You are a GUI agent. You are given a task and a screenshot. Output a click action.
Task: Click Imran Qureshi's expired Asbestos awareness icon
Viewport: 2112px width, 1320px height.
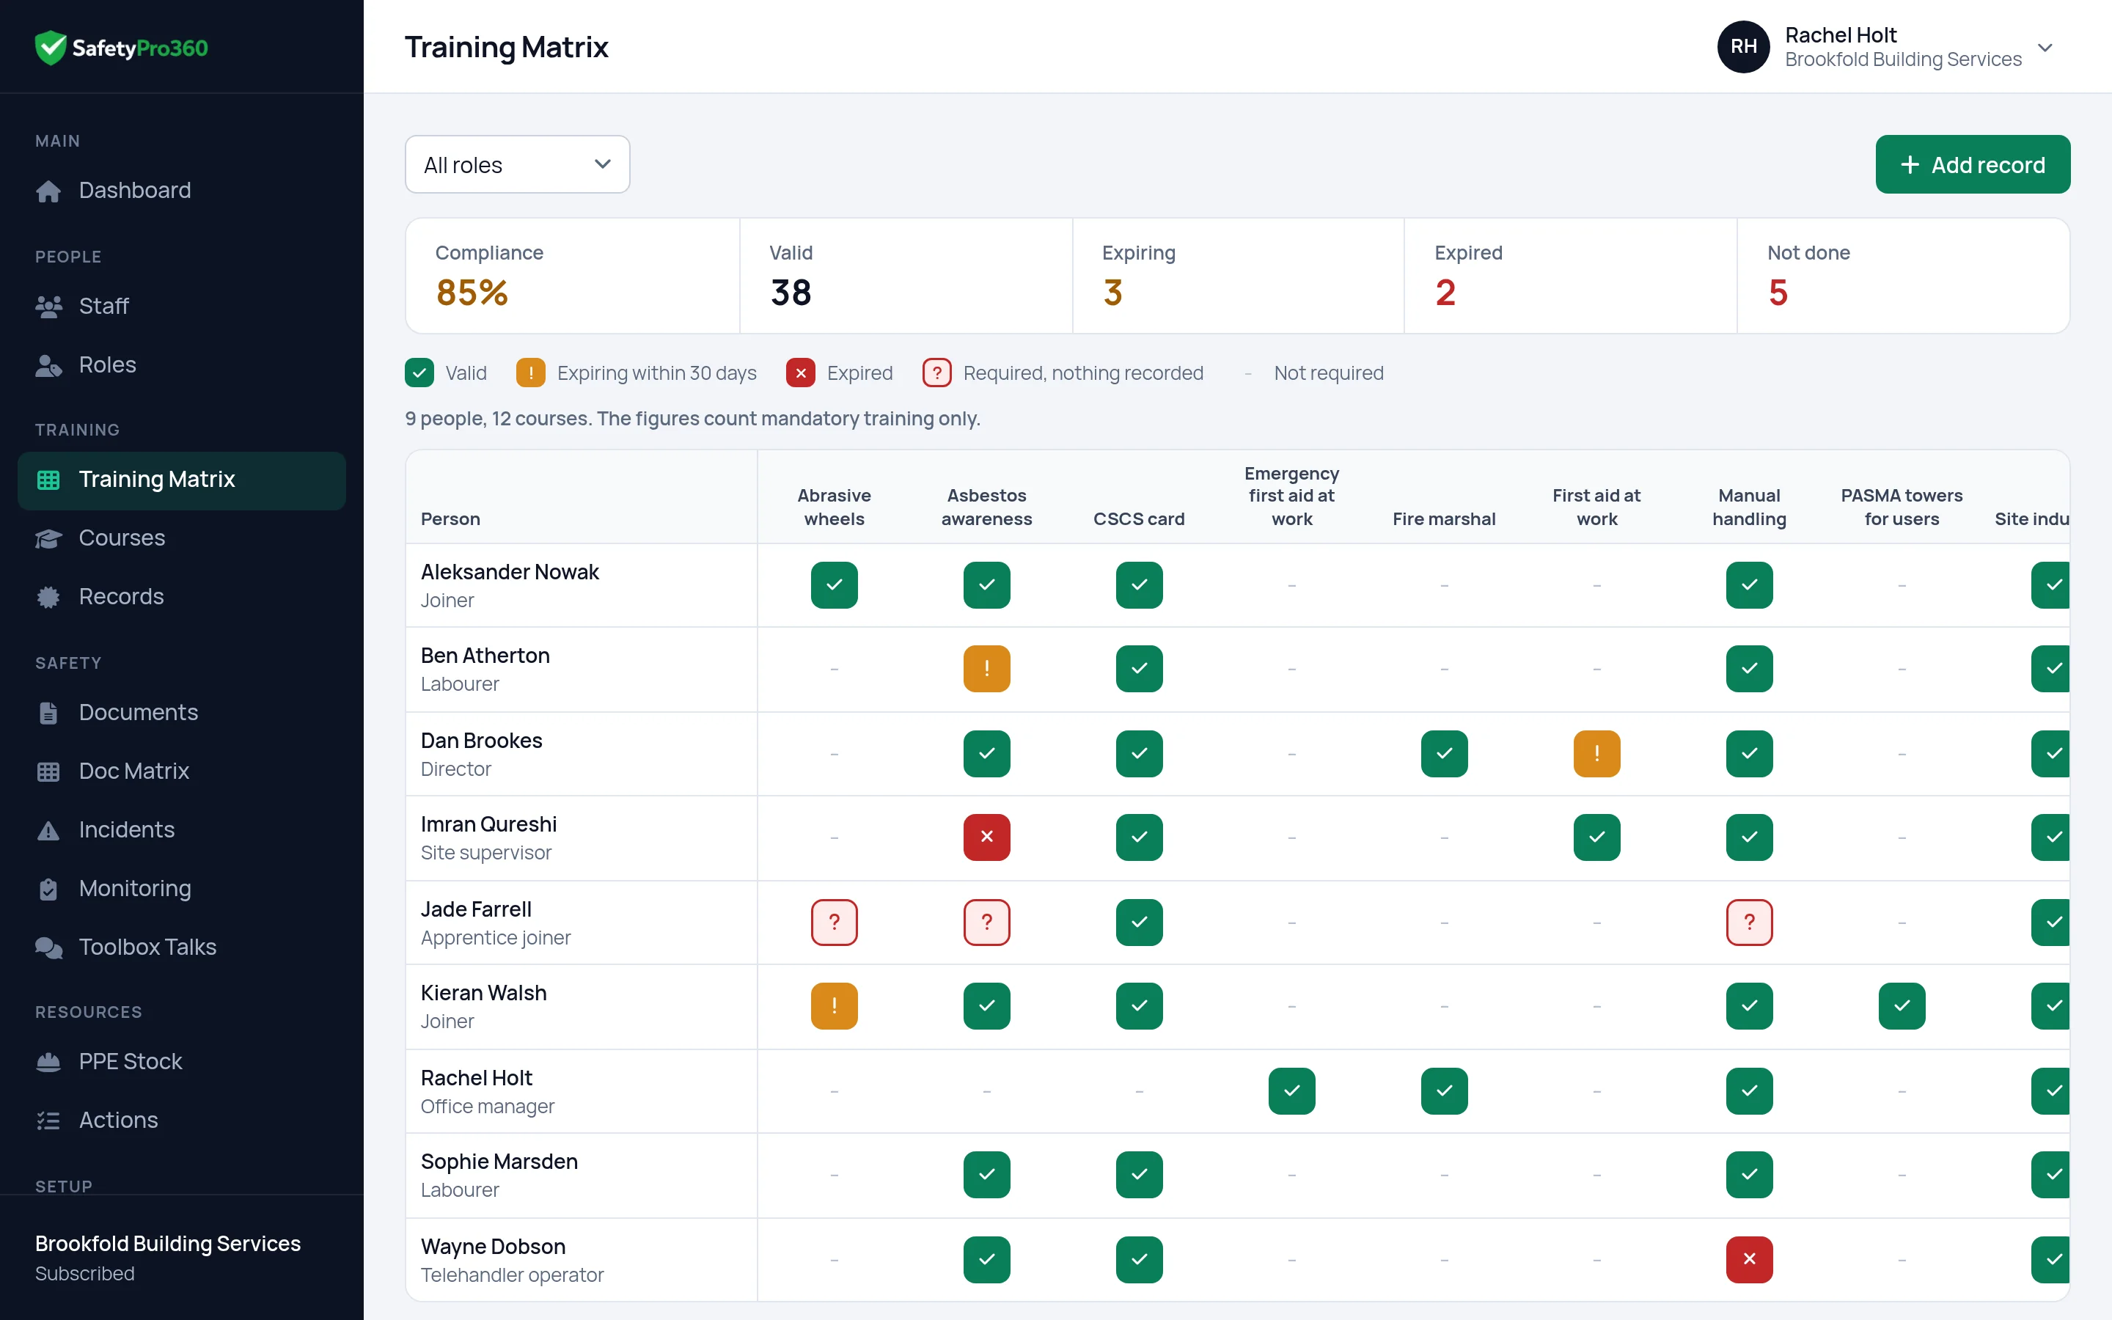coord(986,836)
